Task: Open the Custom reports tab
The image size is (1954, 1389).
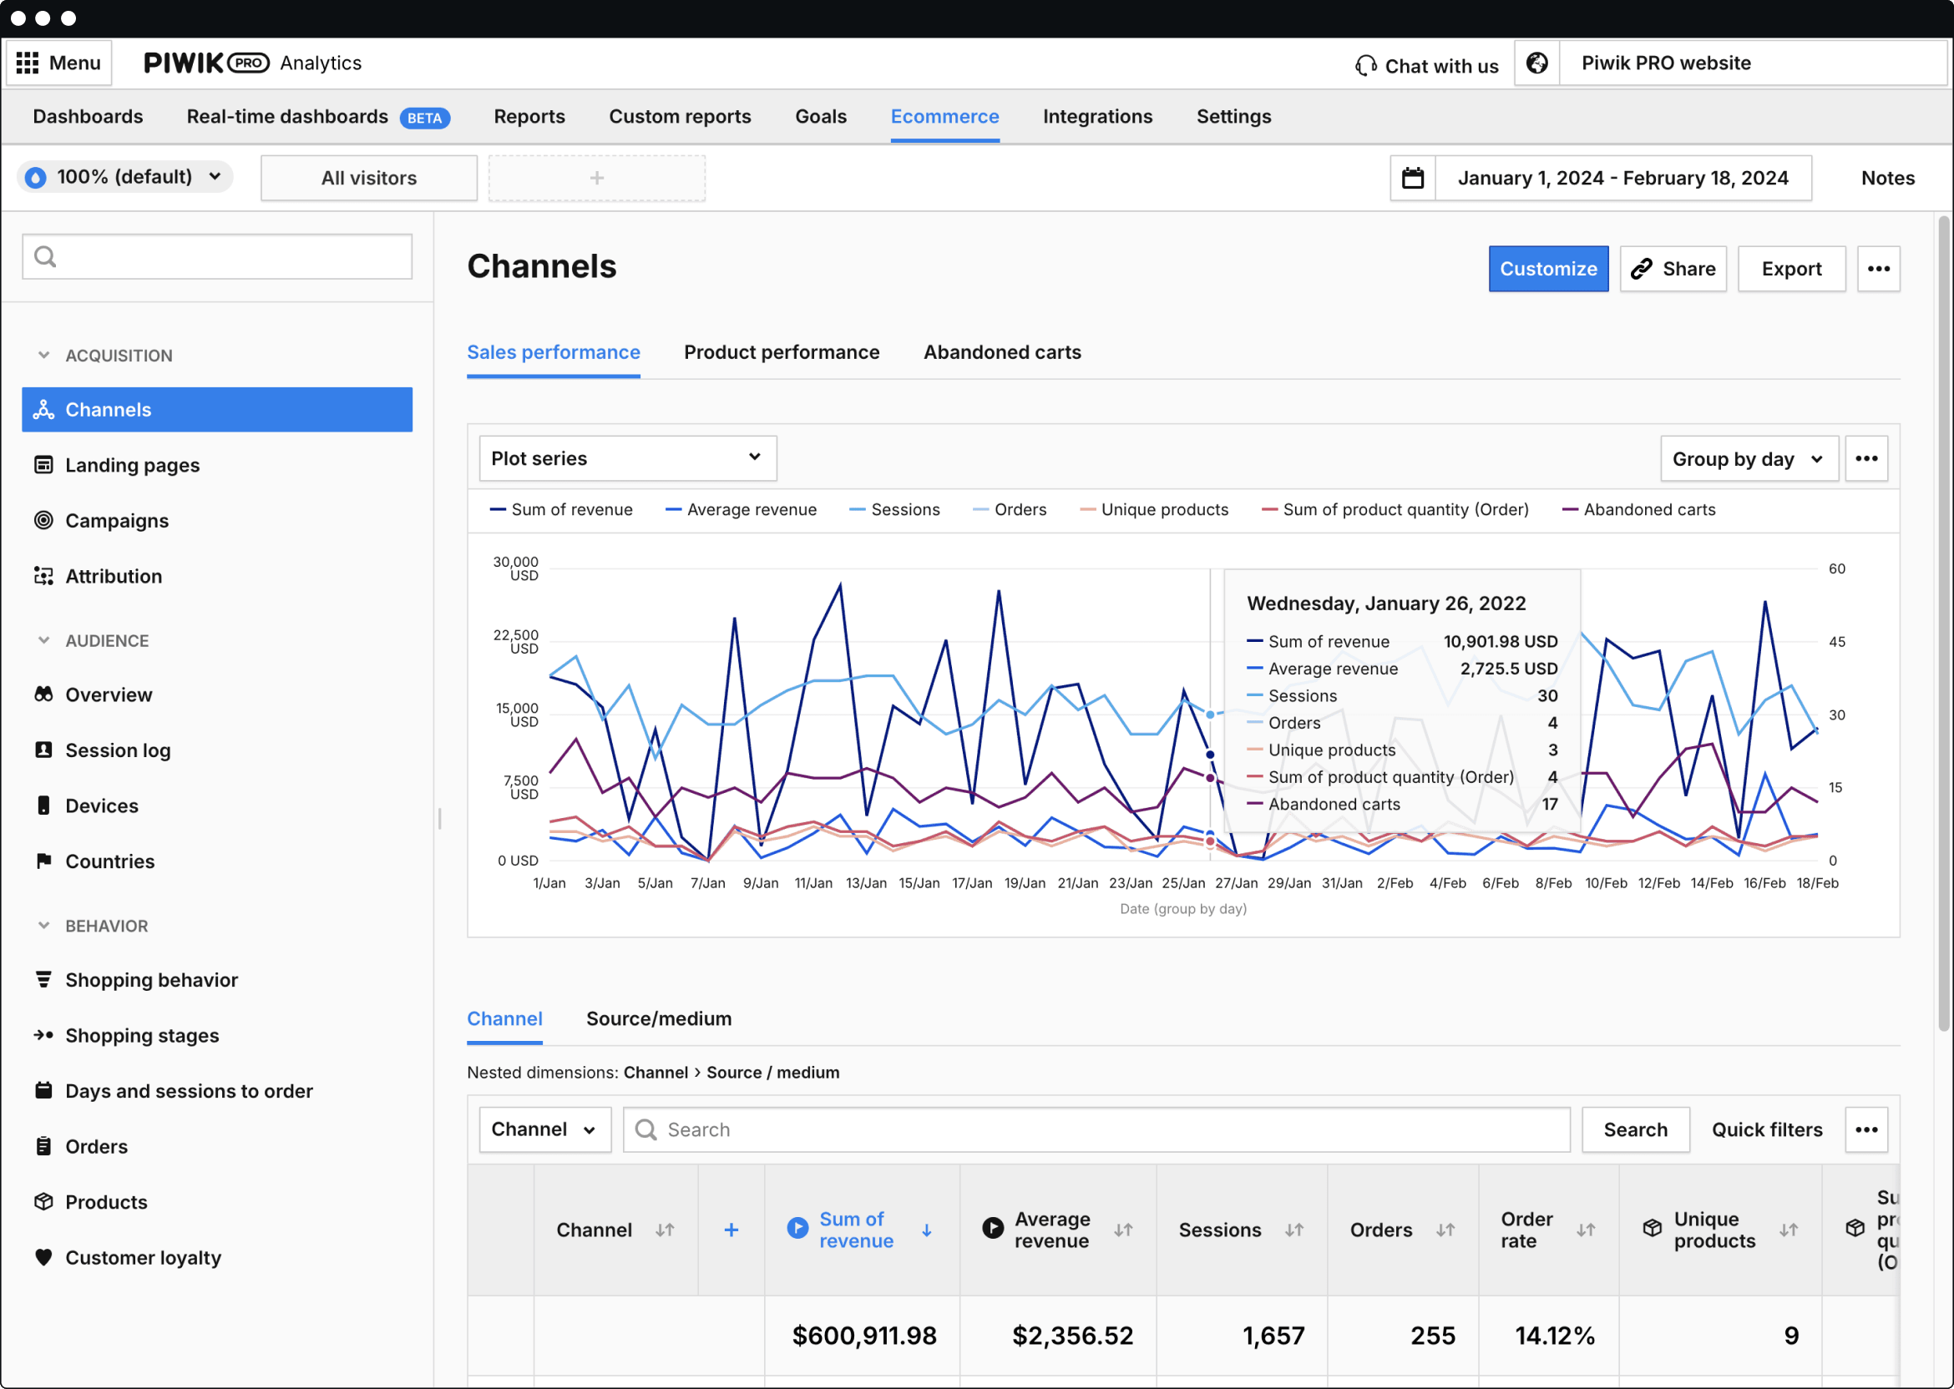Action: pos(680,116)
